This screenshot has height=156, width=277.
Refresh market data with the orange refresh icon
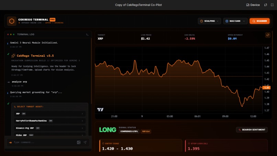click(268, 35)
